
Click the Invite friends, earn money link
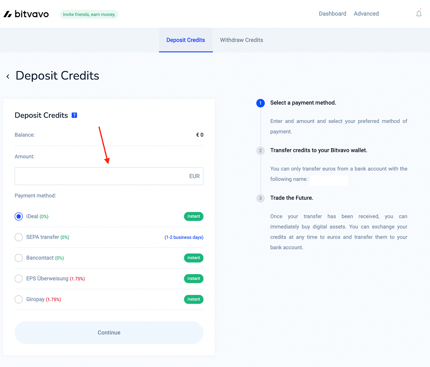pyautogui.click(x=89, y=14)
